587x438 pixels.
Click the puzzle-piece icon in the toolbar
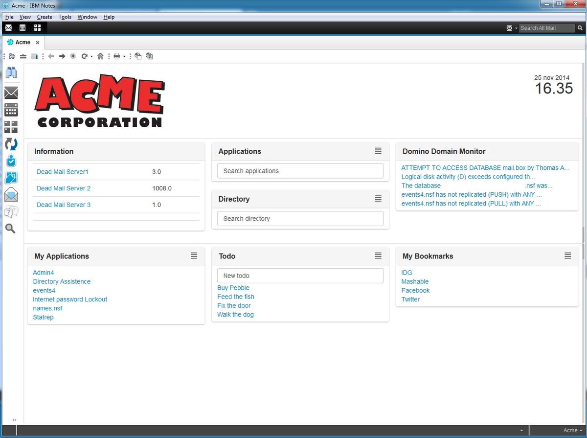12,56
